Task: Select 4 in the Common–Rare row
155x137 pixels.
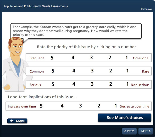Action: 74,71
